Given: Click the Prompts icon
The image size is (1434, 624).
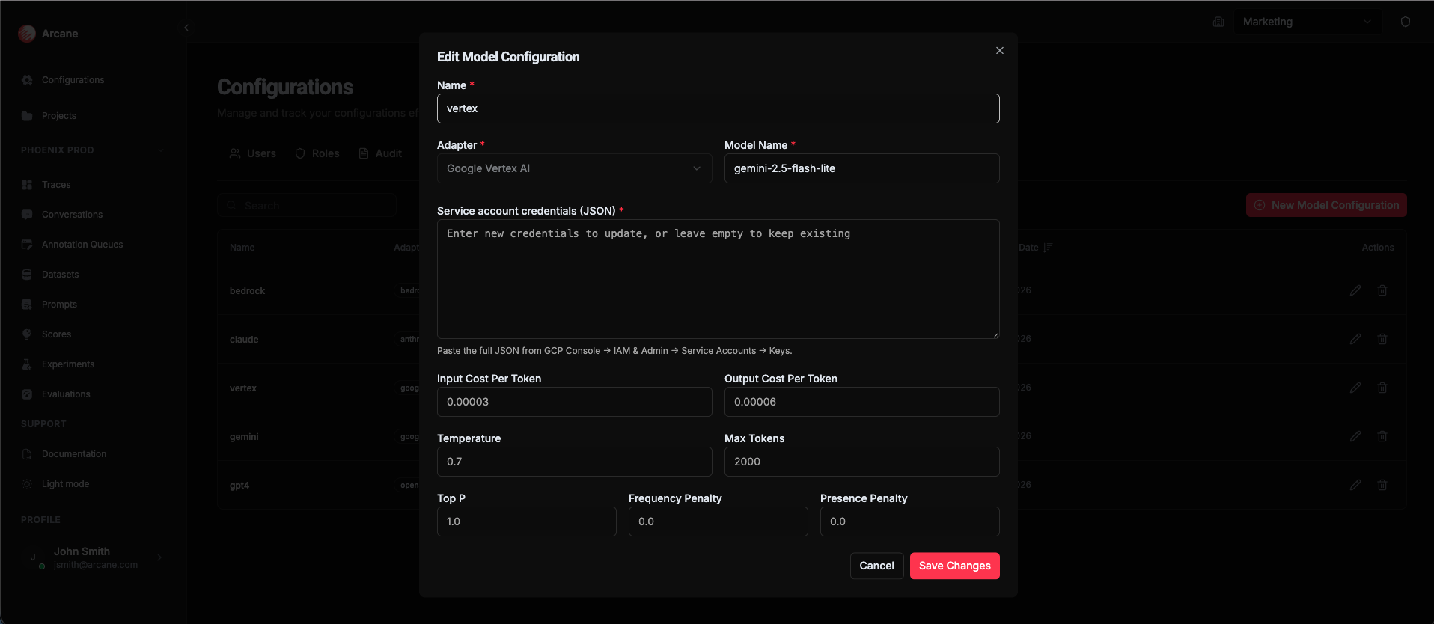Looking at the screenshot, I should 27,305.
